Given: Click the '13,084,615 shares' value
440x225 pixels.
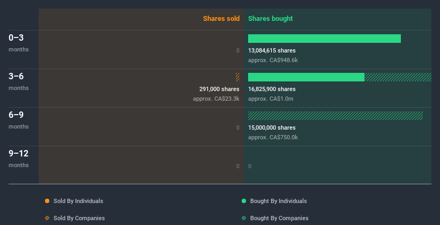Looking at the screenshot, I should [272, 50].
